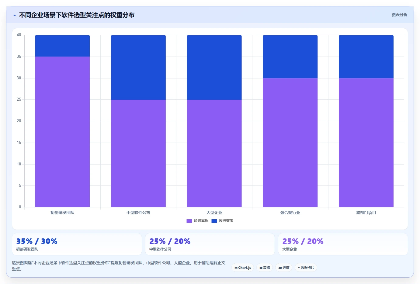Image resolution: width=420 pixels, height=284 pixels.
Task: Click the y-axis value 5
Action: pos(20,185)
